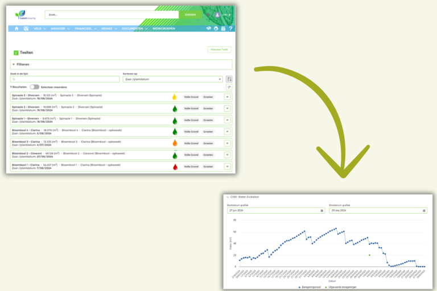The image size is (437, 291).
Task: Click the green water drop of Bloemkool 4
Action: pyautogui.click(x=175, y=131)
